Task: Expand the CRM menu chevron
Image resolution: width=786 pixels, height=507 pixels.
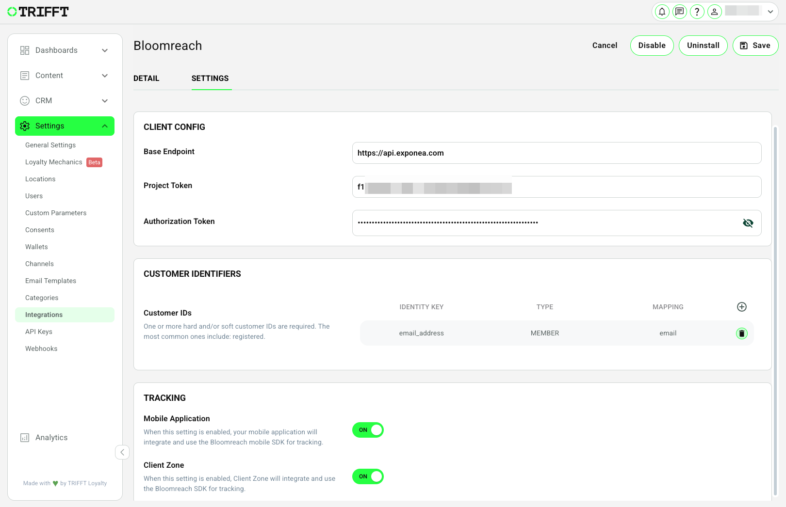Action: point(105,101)
